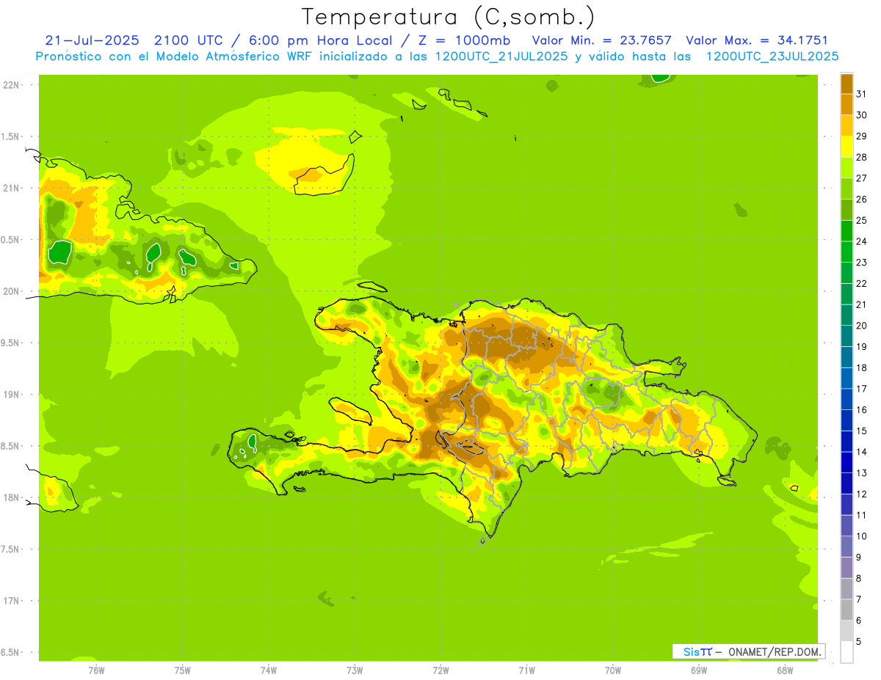Click the legend band between 26 and 27
Viewport: 881px width, 680px height.
coord(846,188)
